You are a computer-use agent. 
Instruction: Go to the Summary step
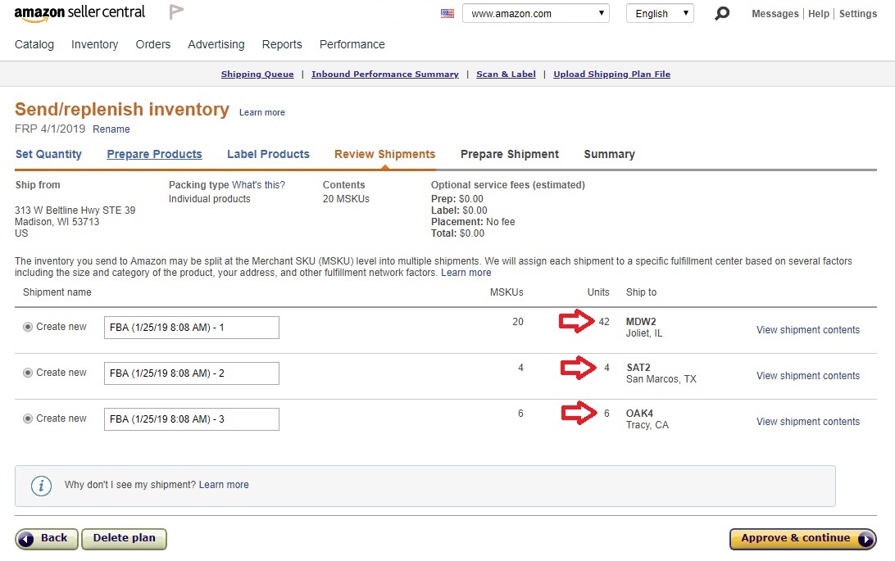tap(609, 154)
